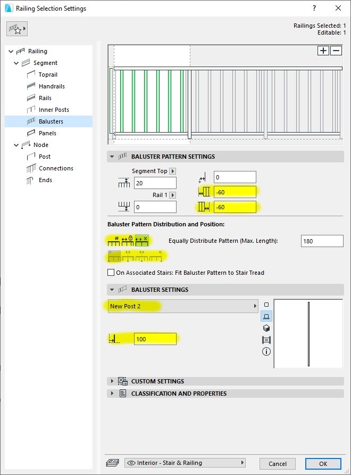Set pattern alignment center between balusters icon
Viewport: 351px width, 475px height.
pos(141,256)
